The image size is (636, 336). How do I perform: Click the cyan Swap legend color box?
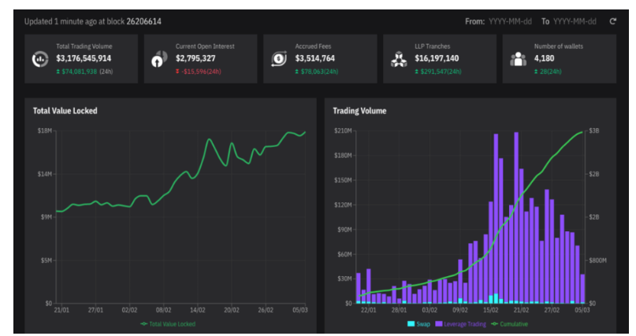[411, 324]
